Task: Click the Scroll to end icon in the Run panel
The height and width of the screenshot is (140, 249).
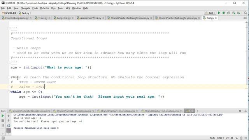Action: (9, 130)
